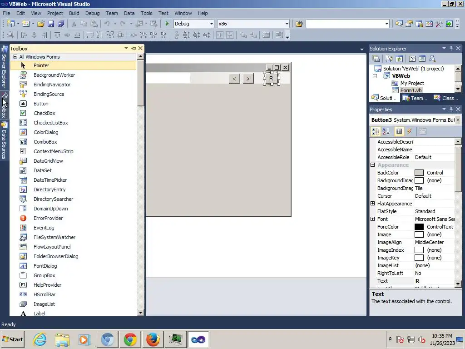This screenshot has width=465, height=349.
Task: Click the Properties view icon in the Properties panel
Action: click(x=399, y=131)
